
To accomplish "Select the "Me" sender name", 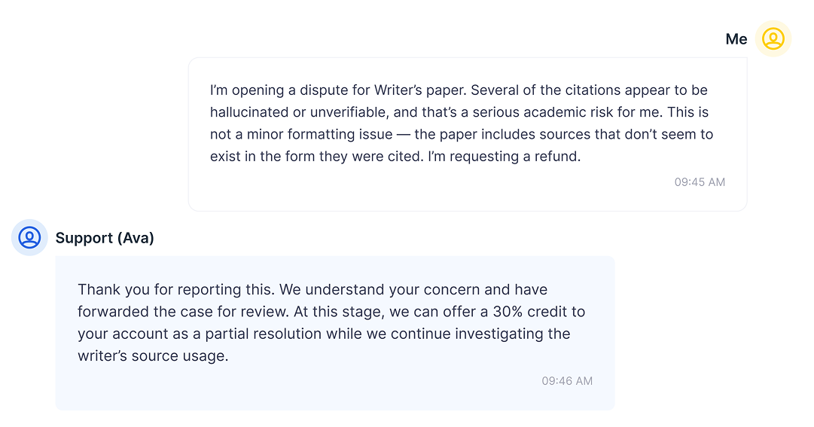I will [x=736, y=39].
